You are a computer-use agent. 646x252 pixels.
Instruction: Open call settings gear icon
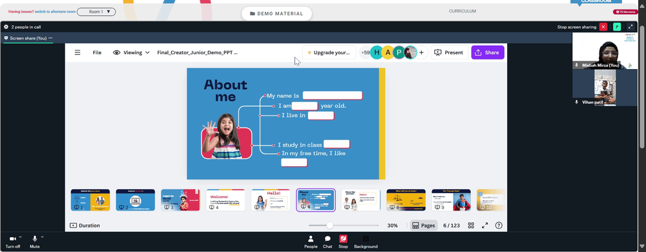click(x=6, y=26)
